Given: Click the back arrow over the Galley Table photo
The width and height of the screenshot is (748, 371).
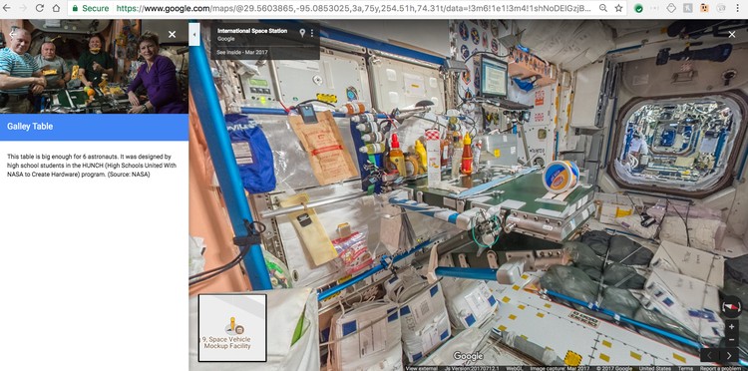Looking at the screenshot, I should click(11, 34).
